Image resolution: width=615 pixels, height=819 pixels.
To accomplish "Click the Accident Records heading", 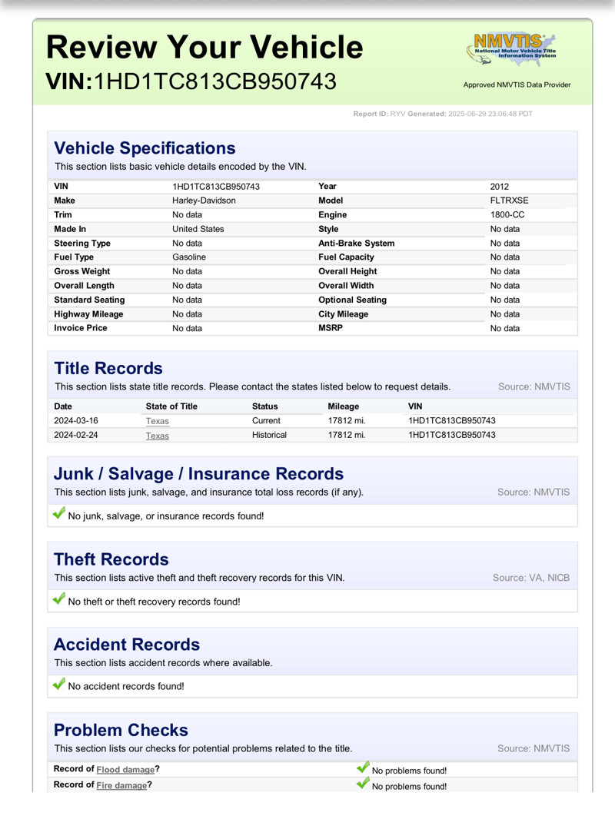I will pyautogui.click(x=127, y=645).
